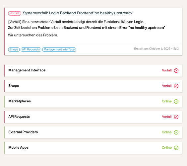The image size is (187, 166).
Task: Select the Shops tag on the incident
Action: click(14, 49)
